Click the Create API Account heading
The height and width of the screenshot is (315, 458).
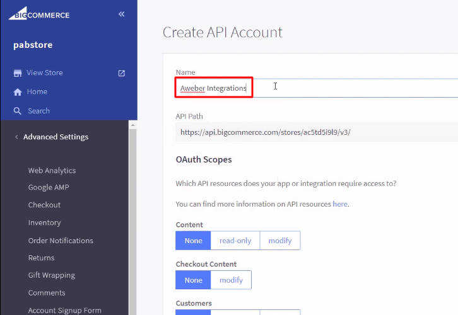pyautogui.click(x=223, y=32)
